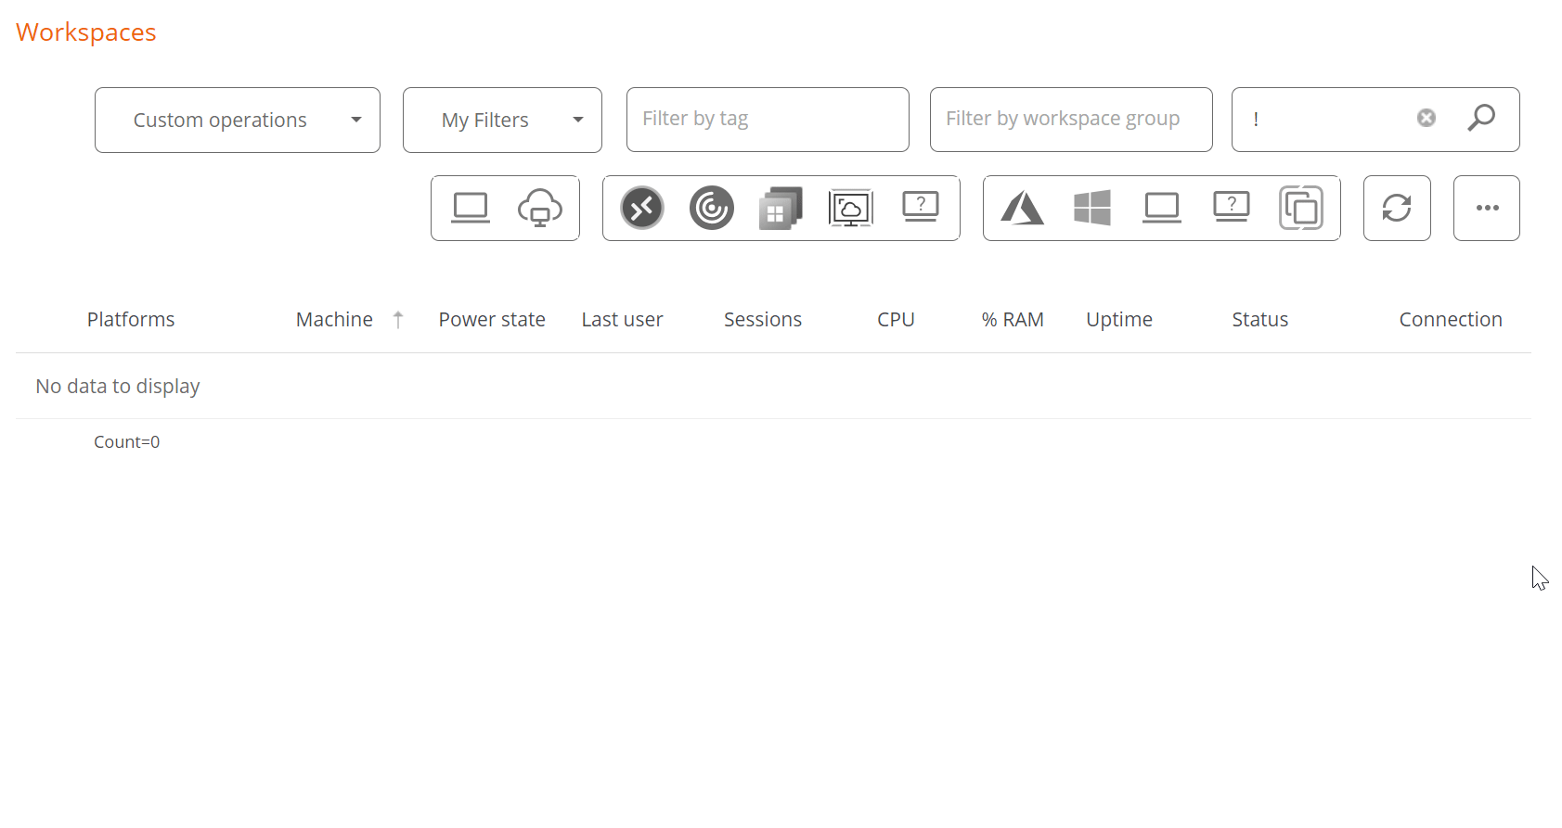Filter by unknown platform question-mark icon
The image size is (1562, 828).
pyautogui.click(x=1232, y=207)
